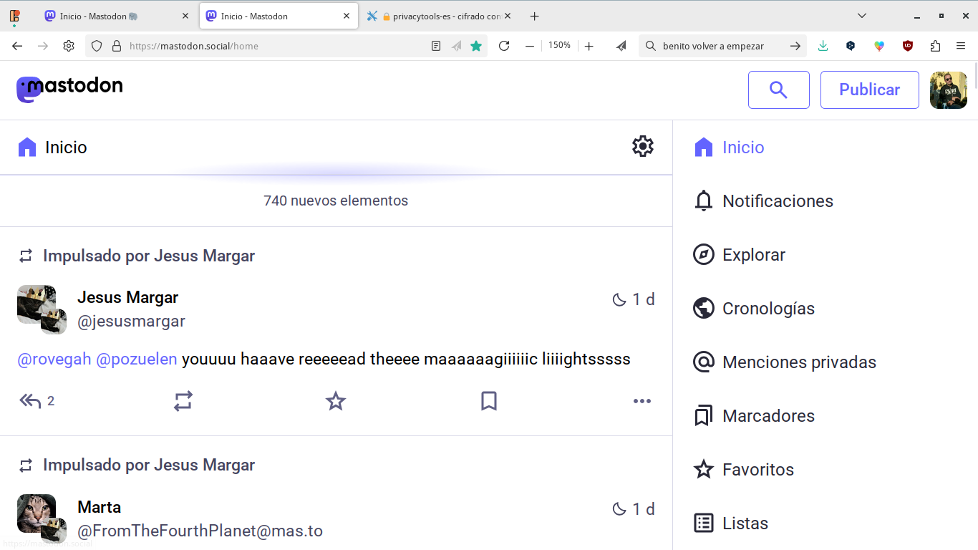Screen dimensions: 978x550
Task: Focus the mastodon.social URL address field
Action: point(276,46)
